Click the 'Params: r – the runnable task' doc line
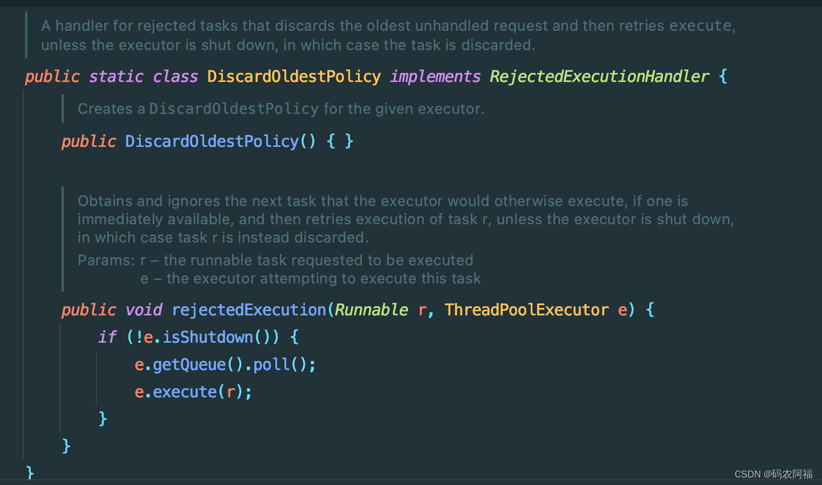 click(x=275, y=260)
